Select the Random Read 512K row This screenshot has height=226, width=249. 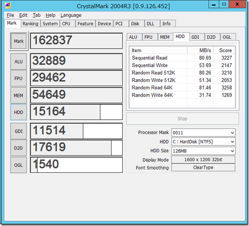[182, 73]
